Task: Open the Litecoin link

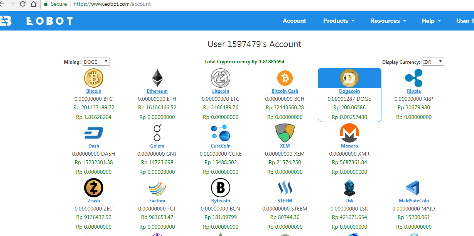Action: tap(221, 91)
